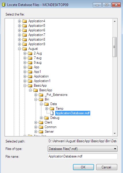
Task: Click the Application6 folder icon
Action: click(x=24, y=30)
